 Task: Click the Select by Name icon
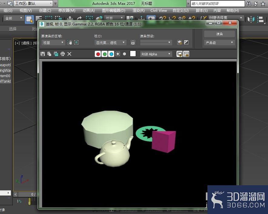(x=39, y=18)
